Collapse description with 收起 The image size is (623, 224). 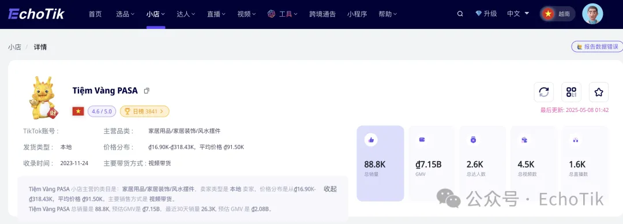coord(330,189)
